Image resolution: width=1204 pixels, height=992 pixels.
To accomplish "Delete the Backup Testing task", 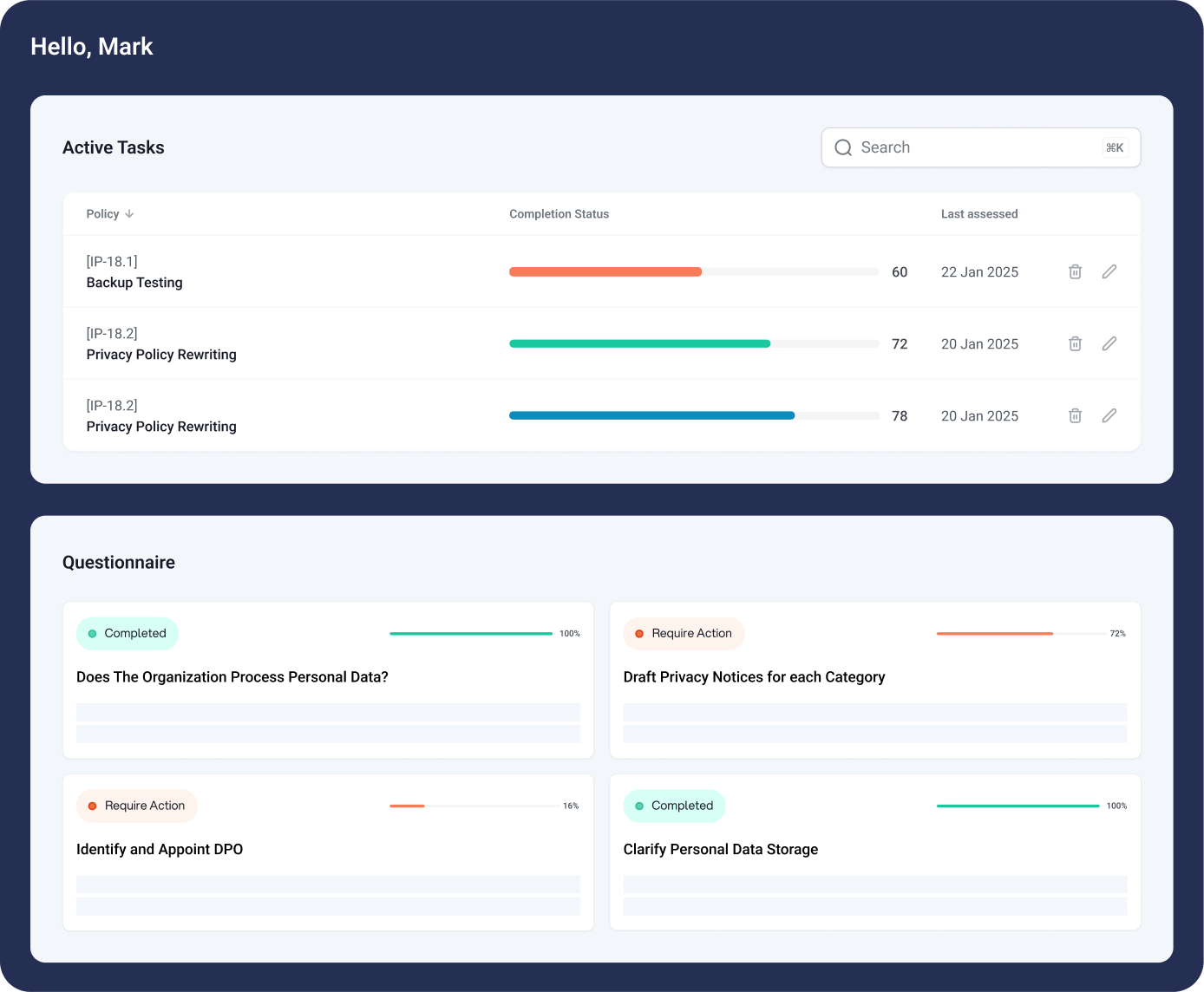I will pyautogui.click(x=1075, y=271).
